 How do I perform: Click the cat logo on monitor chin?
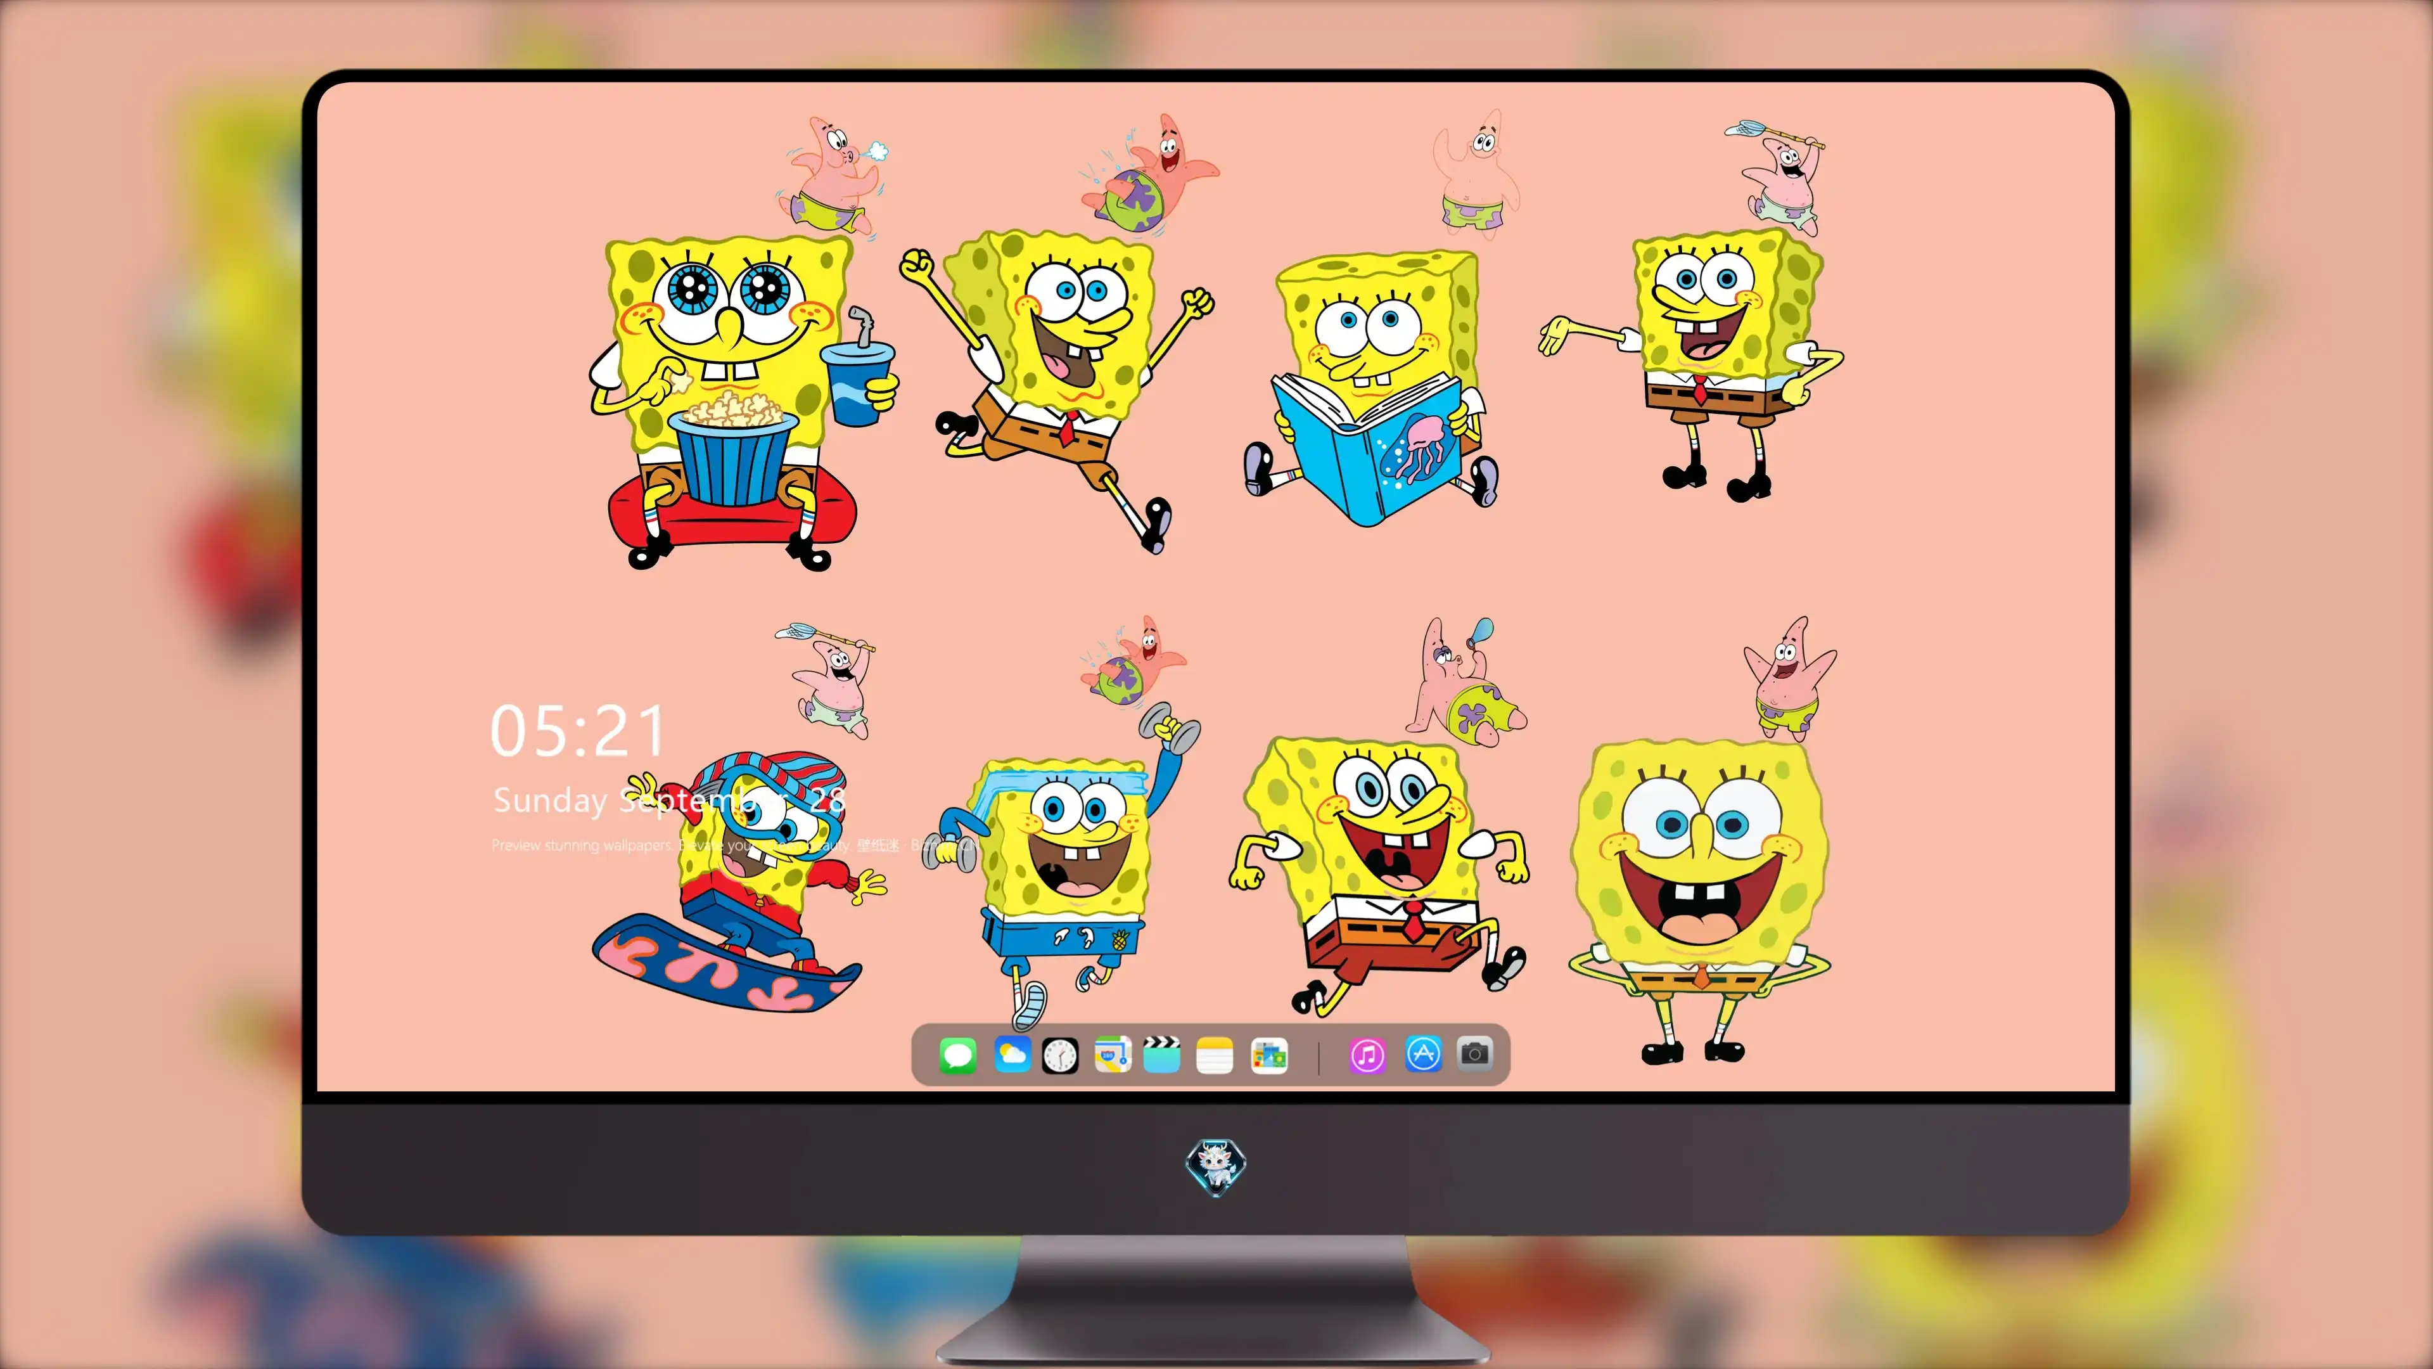coord(1216,1166)
